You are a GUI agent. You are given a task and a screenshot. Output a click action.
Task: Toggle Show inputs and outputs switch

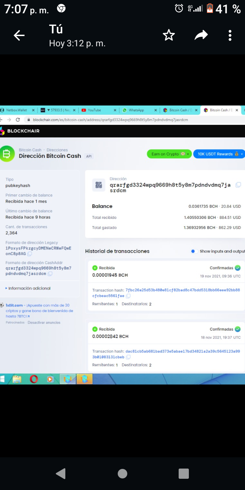[194, 251]
